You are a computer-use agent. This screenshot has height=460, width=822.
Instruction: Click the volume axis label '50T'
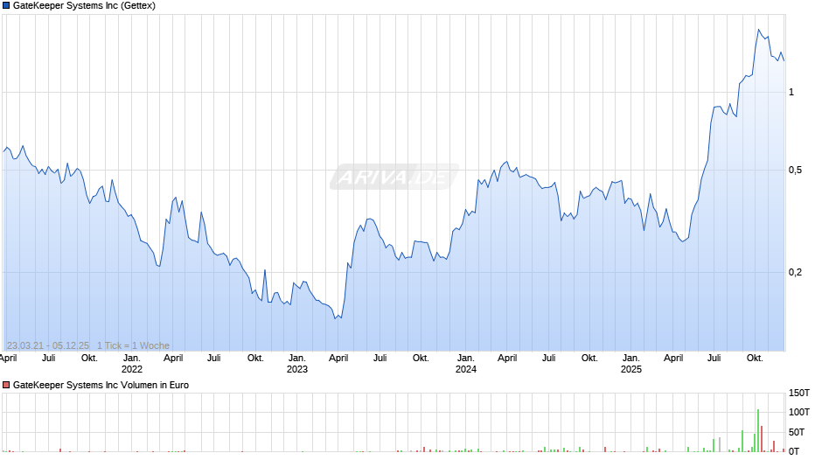[x=797, y=432]
